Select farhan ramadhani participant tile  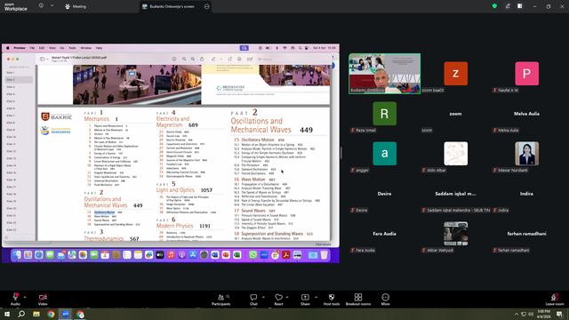(526, 234)
